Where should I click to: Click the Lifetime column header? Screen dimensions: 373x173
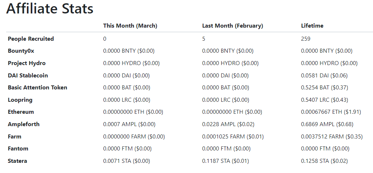tap(312, 26)
